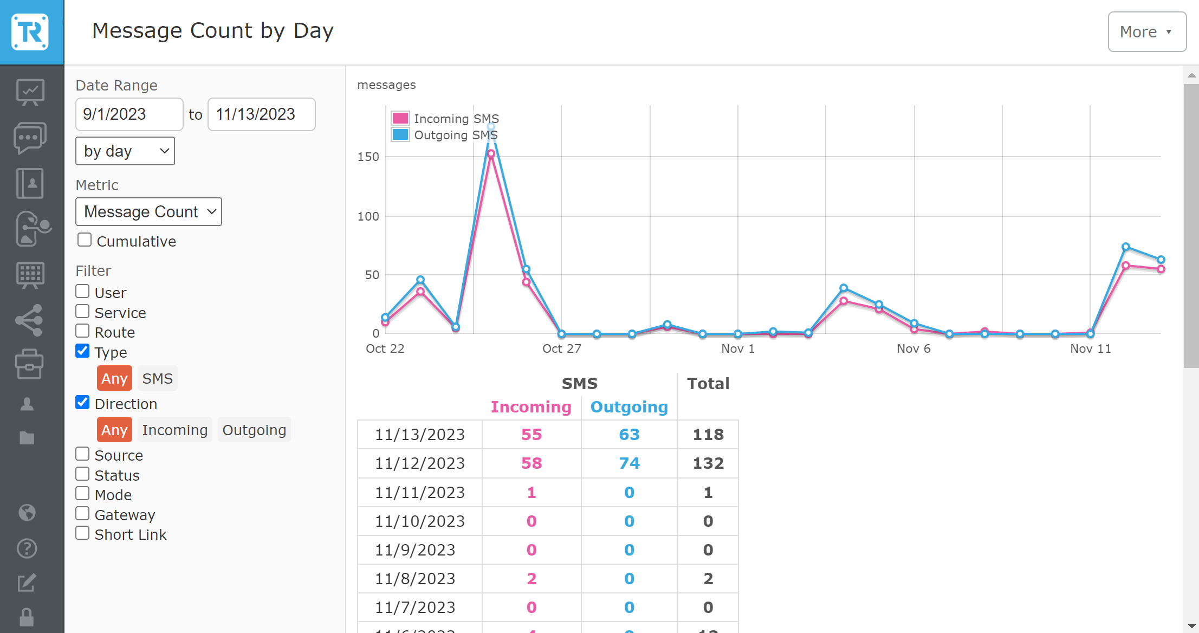Image resolution: width=1199 pixels, height=633 pixels.
Task: Open the briefcase sidebar icon
Action: point(29,364)
